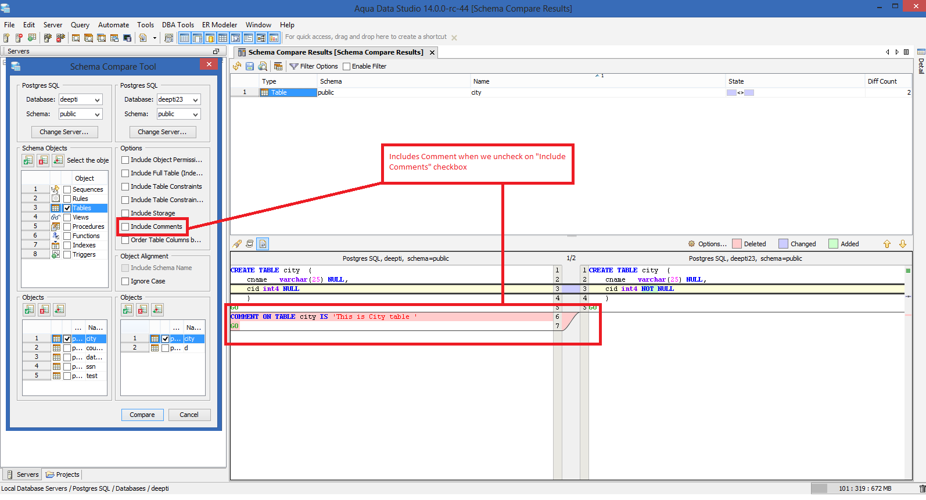The image size is (926, 500).
Task: Open the File menu
Action: tap(9, 25)
